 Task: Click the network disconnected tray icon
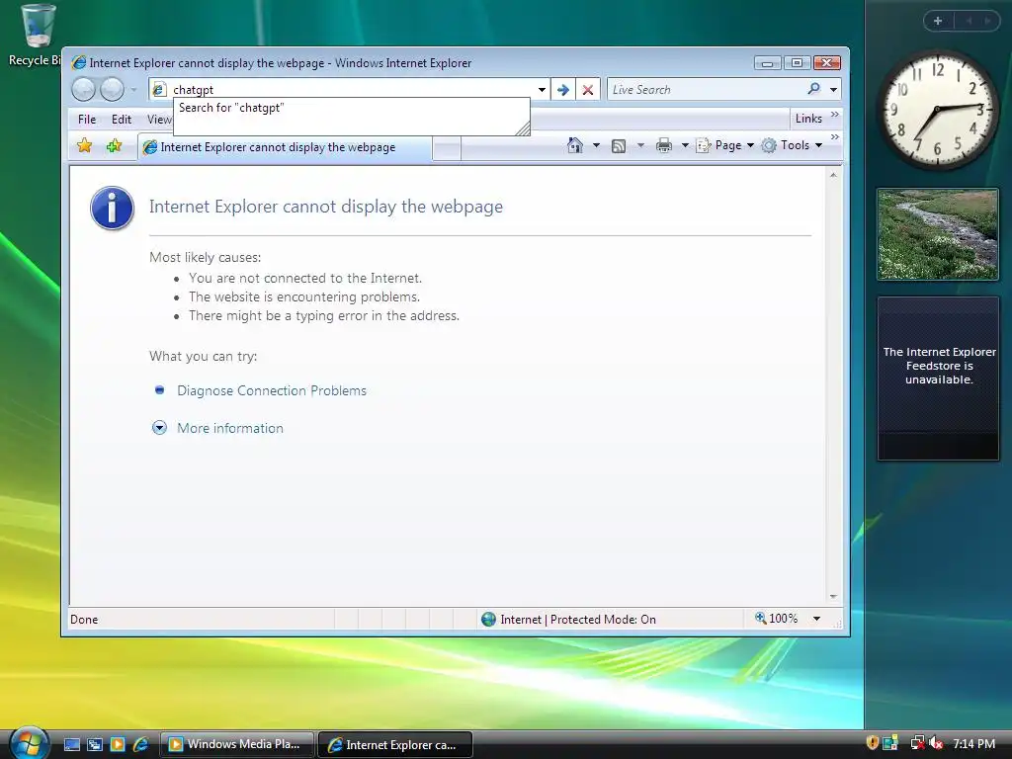(x=916, y=743)
